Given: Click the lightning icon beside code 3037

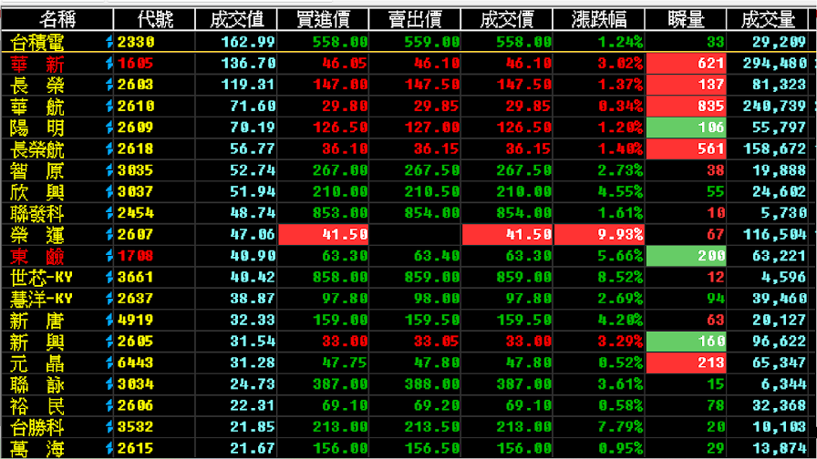Looking at the screenshot, I should (x=109, y=191).
